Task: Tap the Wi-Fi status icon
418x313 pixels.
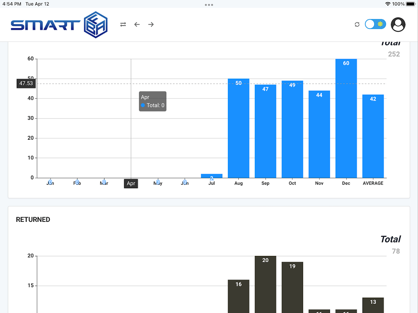Action: click(x=388, y=4)
